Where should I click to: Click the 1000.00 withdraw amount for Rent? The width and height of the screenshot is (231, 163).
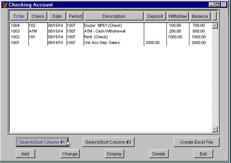(175, 37)
